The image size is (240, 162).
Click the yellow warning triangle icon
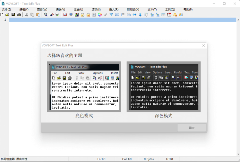click(175, 15)
